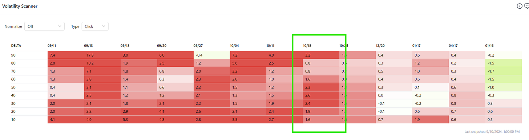This screenshot has width=529, height=140.
Task: Click the 60 delta row label
Action: click(x=14, y=79)
